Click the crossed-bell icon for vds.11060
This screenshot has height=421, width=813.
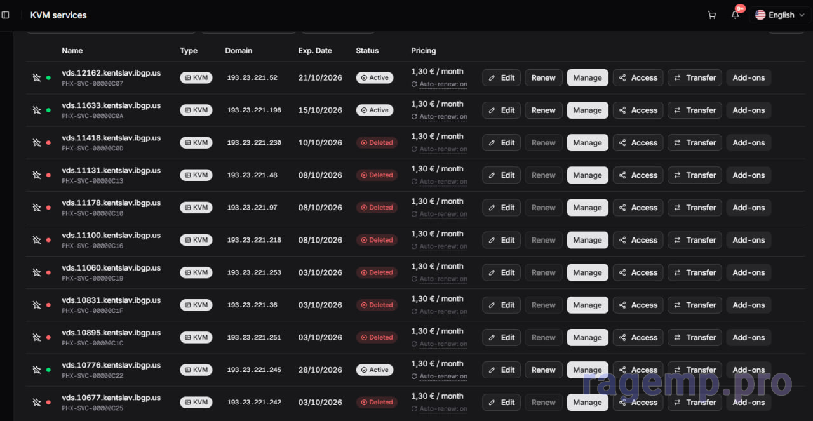pos(37,272)
